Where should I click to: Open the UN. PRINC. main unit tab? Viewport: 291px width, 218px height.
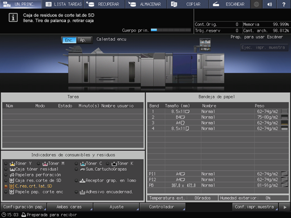tap(21, 4)
